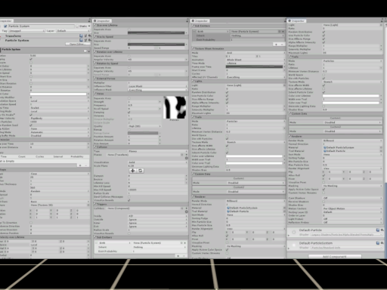Open Emitter Velocity dropdown showing Rigidbody
This screenshot has height=290, width=387.
pos(60,119)
